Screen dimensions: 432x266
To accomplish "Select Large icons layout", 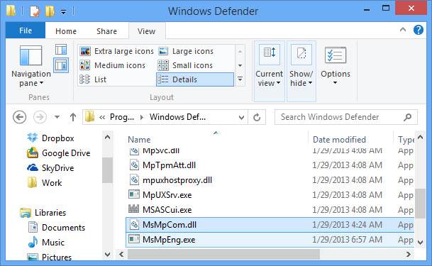I will click(187, 51).
